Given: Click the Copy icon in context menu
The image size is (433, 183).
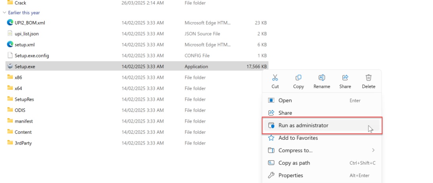Looking at the screenshot, I should [x=298, y=78].
